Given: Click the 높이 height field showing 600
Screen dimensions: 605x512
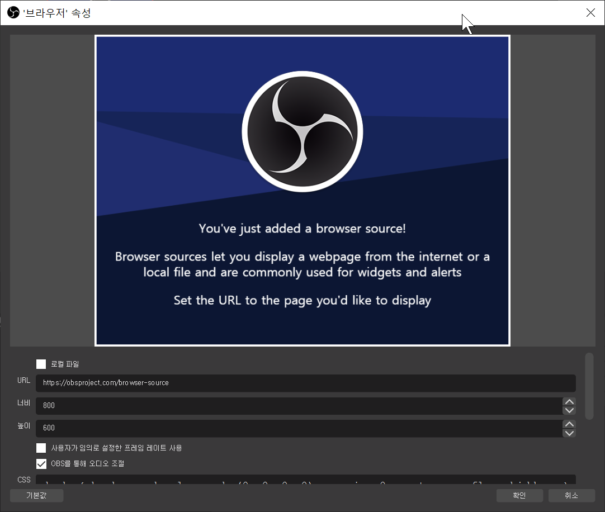Looking at the screenshot, I should coord(299,428).
